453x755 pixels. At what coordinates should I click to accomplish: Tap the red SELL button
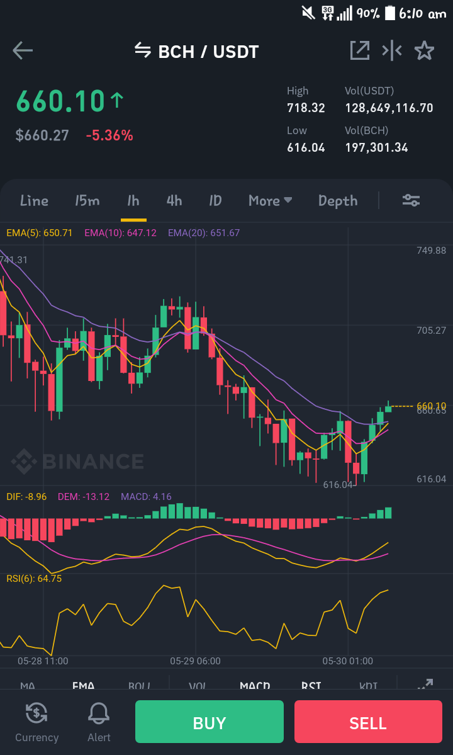click(x=368, y=721)
